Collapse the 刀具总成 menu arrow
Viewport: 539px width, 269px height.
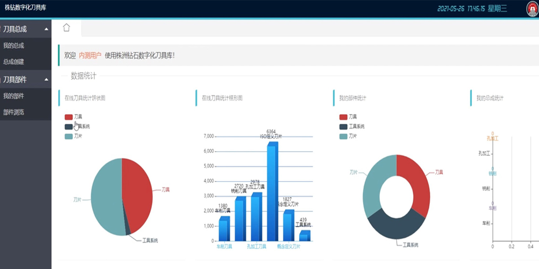click(x=46, y=30)
